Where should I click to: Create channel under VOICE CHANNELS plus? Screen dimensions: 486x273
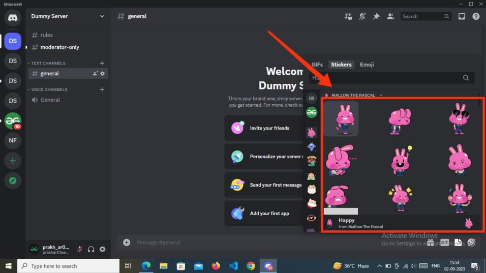pos(102,89)
